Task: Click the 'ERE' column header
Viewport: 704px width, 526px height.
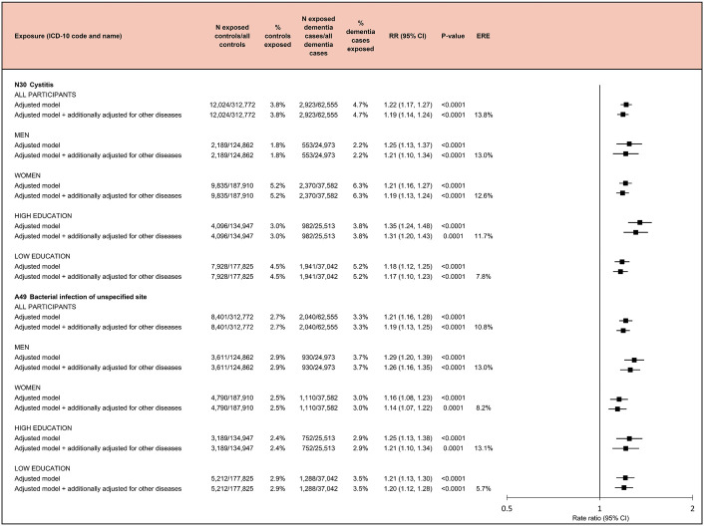Action: (483, 36)
